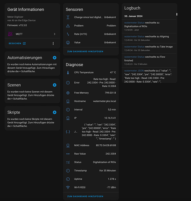The image size is (191, 201).
Task: Add a new automation with plus icon
Action: [54, 57]
